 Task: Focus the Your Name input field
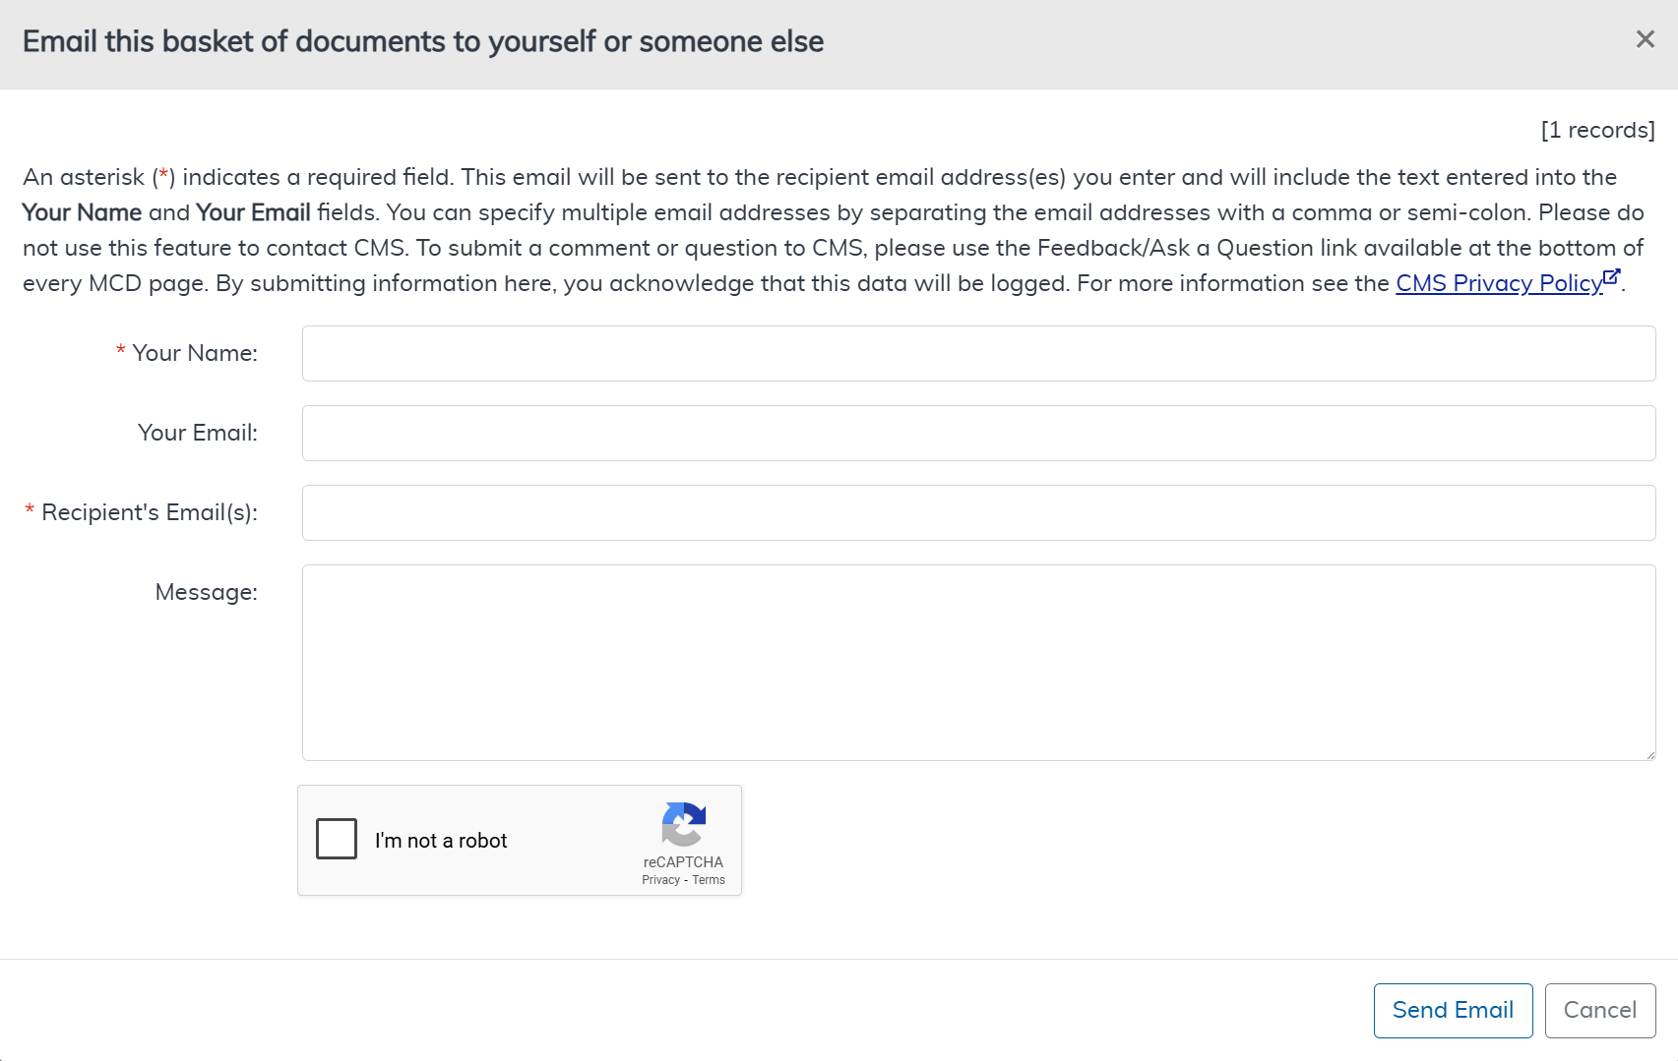pyautogui.click(x=978, y=354)
